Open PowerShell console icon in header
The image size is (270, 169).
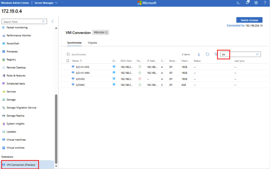[x=238, y=3]
